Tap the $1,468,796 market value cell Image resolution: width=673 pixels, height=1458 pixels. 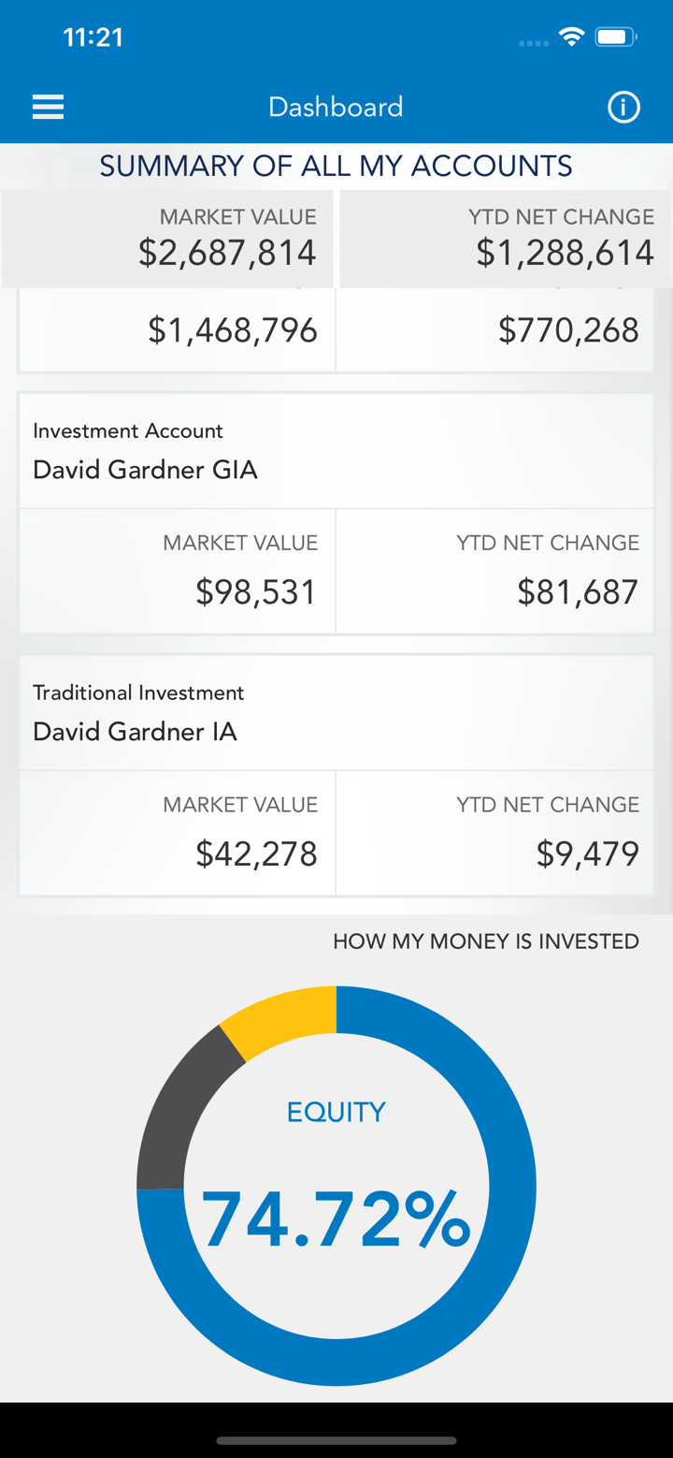pos(178,329)
